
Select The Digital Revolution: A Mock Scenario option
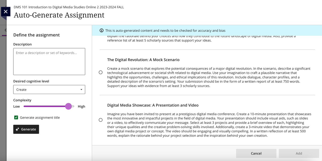[101, 72]
